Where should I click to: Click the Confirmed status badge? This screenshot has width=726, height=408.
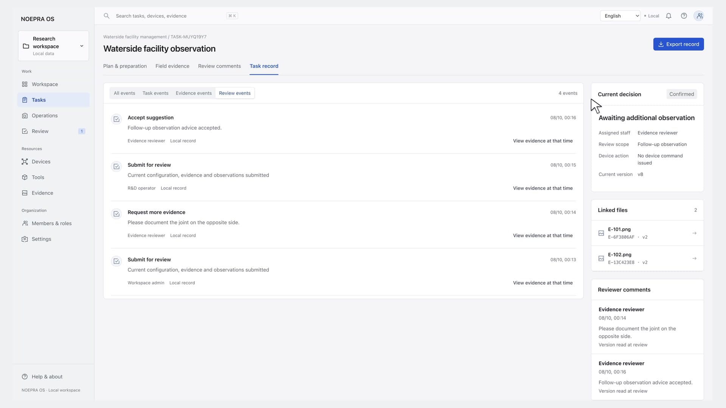coord(681,94)
